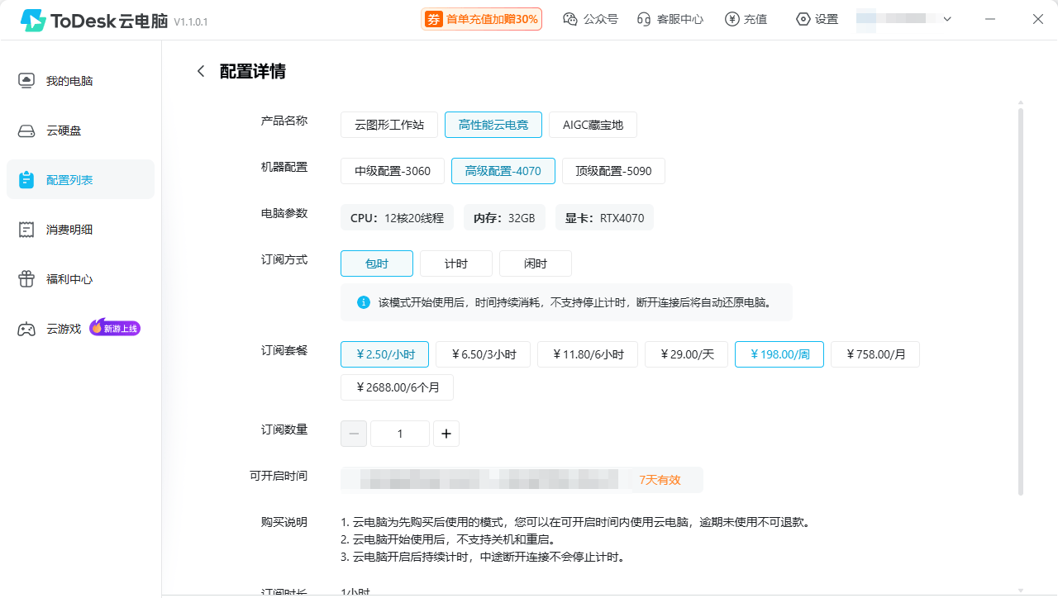Viewport: 1058px width, 598px height.
Task: Click the scrollbar down arrow
Action: (1021, 591)
